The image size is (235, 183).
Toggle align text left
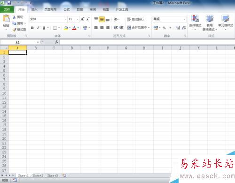pyautogui.click(x=96, y=28)
